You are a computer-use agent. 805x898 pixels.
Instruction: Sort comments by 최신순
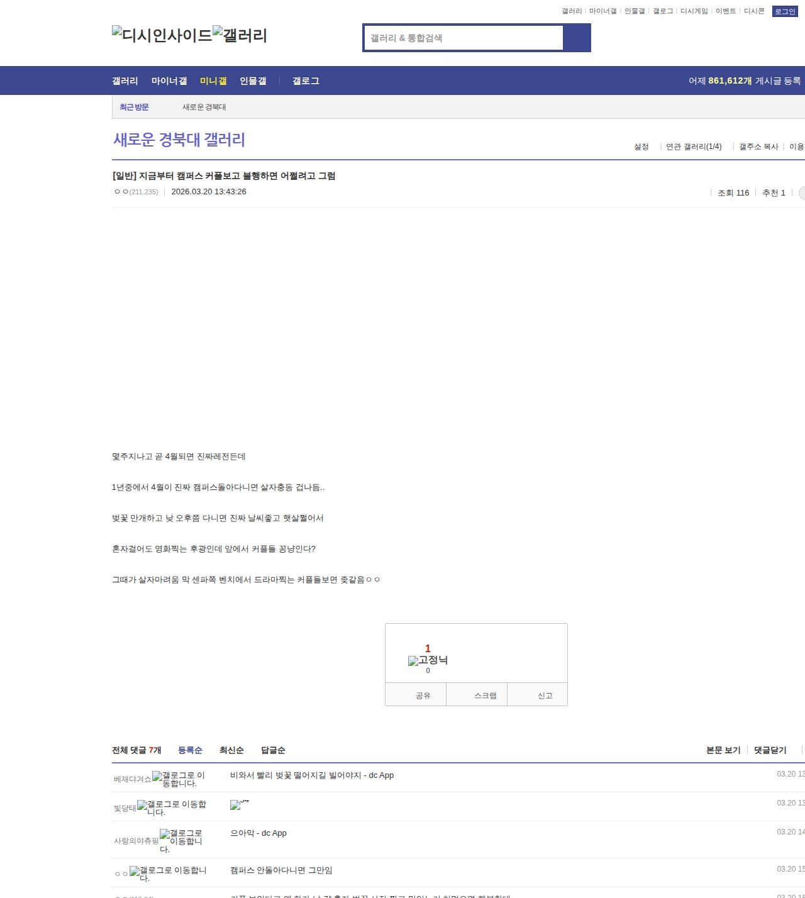231,750
